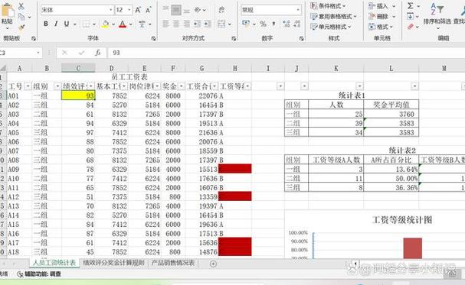Click the 粘贴 paste clipboard icon
This screenshot has height=285, width=465.
tap(7, 11)
